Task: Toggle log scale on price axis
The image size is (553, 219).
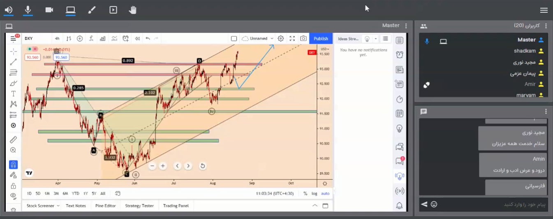Action: [315, 193]
